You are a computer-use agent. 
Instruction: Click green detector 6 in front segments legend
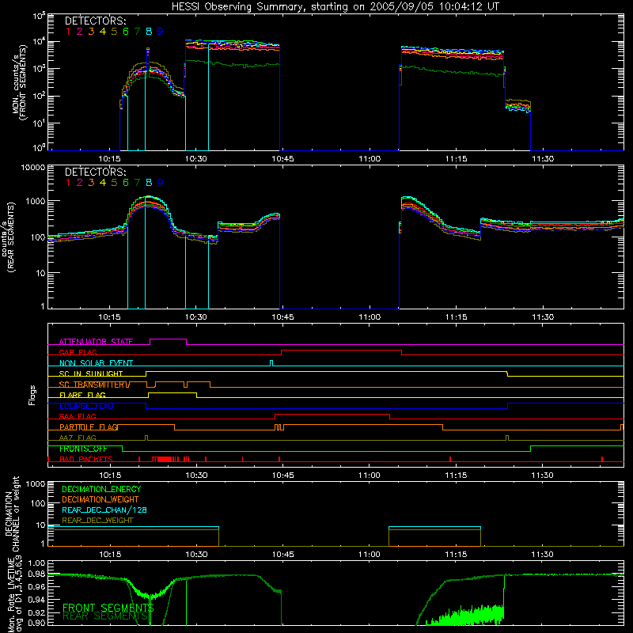click(x=126, y=32)
